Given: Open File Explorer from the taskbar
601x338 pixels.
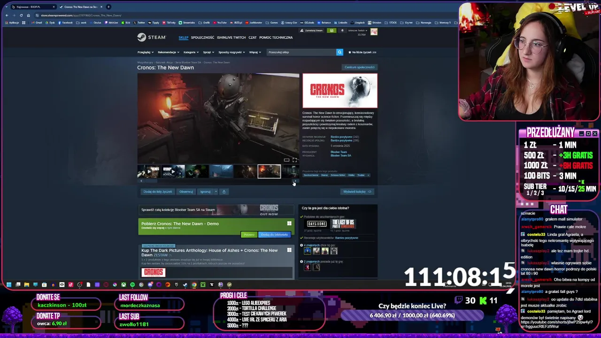Looking at the screenshot, I should pyautogui.click(x=27, y=284).
